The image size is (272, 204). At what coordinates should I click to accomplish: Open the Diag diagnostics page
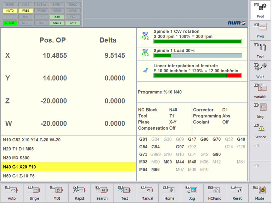pyautogui.click(x=260, y=110)
